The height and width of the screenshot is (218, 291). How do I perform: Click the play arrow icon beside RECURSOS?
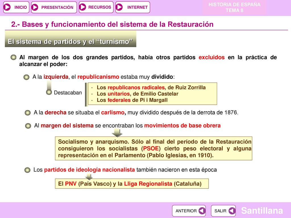(x=83, y=7)
